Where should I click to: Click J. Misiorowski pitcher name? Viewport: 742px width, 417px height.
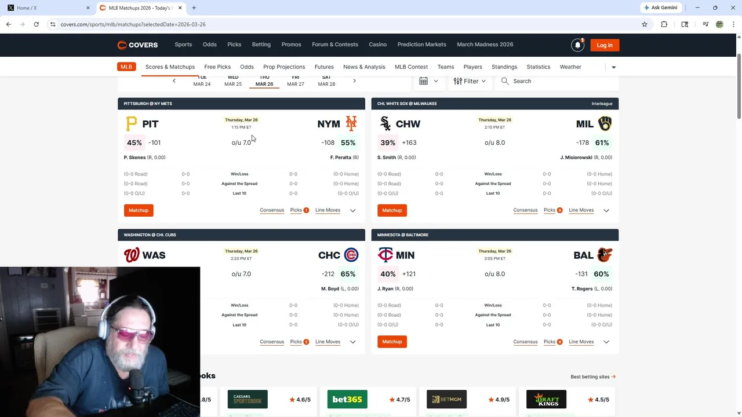579,158
